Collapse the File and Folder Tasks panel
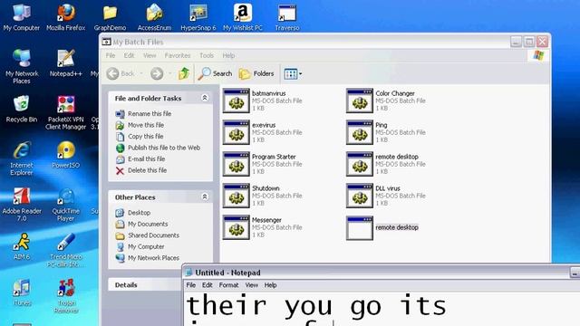Image resolution: width=580 pixels, height=326 pixels. click(205, 98)
